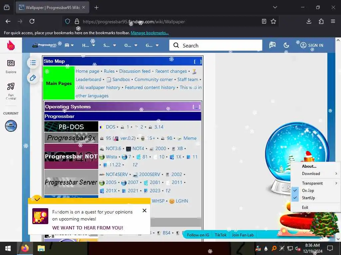Image resolution: width=341 pixels, height=255 pixels.
Task: Click the Sign In button
Action: click(312, 45)
